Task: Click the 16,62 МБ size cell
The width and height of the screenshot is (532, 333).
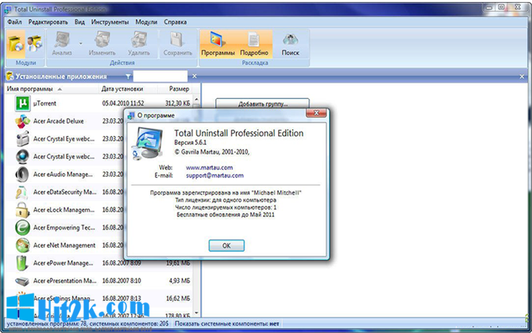Action: click(178, 298)
